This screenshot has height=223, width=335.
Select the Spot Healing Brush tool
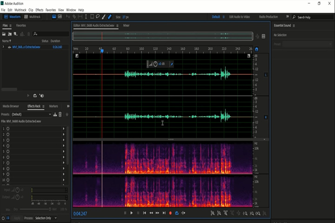click(x=109, y=17)
